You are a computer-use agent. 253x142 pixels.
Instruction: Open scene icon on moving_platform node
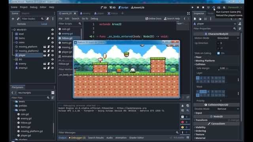click(x=45, y=47)
